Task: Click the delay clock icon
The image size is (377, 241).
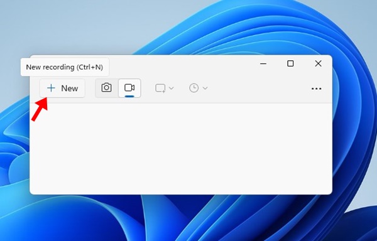Action: click(194, 88)
